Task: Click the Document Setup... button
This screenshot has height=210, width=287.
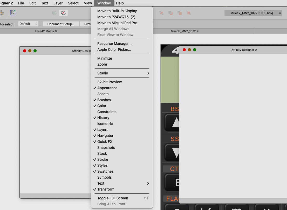Action: click(61, 24)
